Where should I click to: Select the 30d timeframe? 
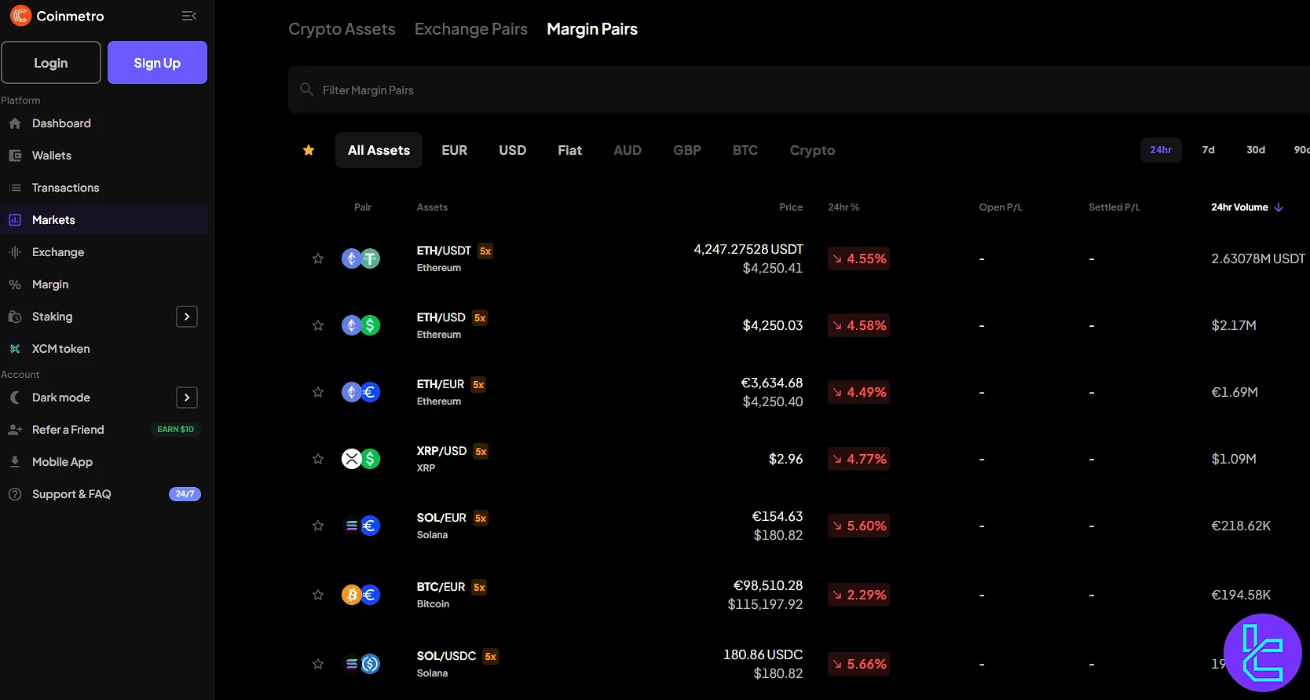pos(1256,150)
